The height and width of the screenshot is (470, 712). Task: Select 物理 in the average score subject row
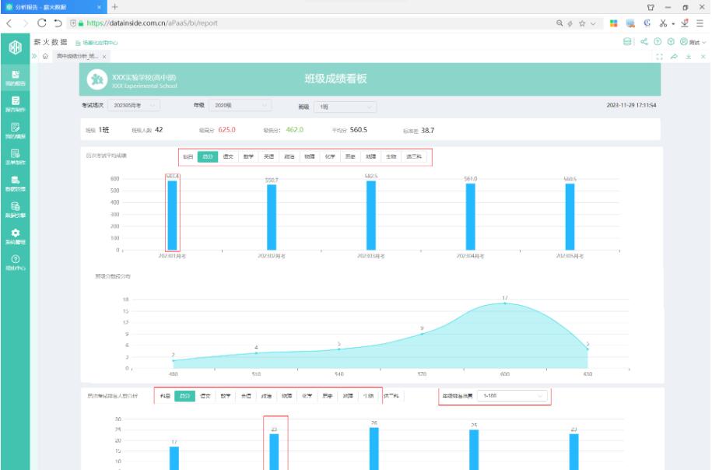pyautogui.click(x=310, y=156)
